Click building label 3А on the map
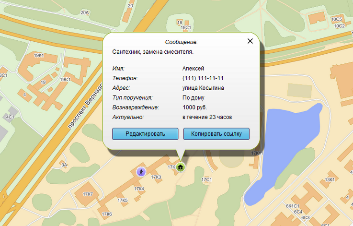 coord(64,165)
